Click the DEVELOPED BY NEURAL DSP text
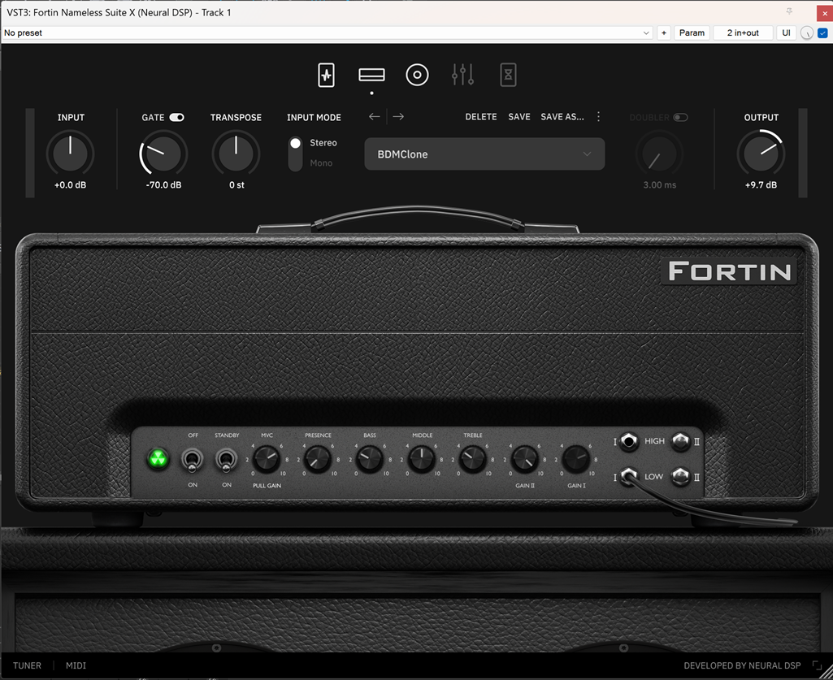Viewport: 833px width, 680px height. [742, 665]
